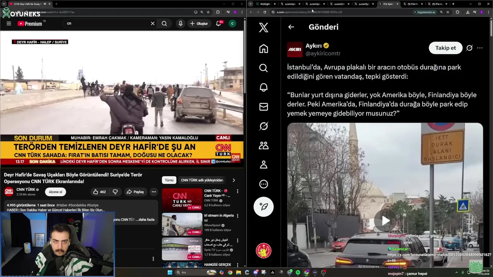Open options for Syria TV live video
The image size is (493, 277).
[238, 240]
